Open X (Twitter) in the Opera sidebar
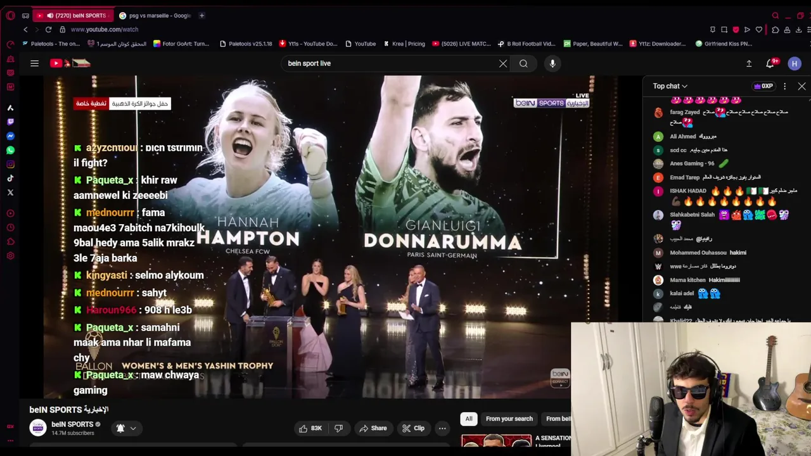The image size is (811, 456). (10, 192)
